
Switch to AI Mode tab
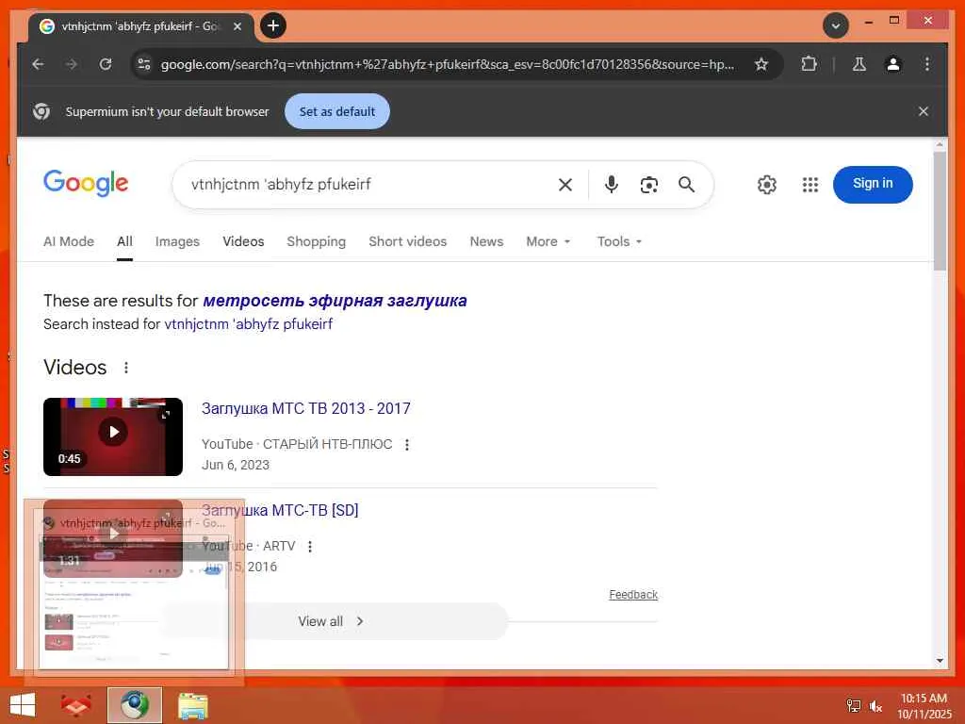click(68, 241)
